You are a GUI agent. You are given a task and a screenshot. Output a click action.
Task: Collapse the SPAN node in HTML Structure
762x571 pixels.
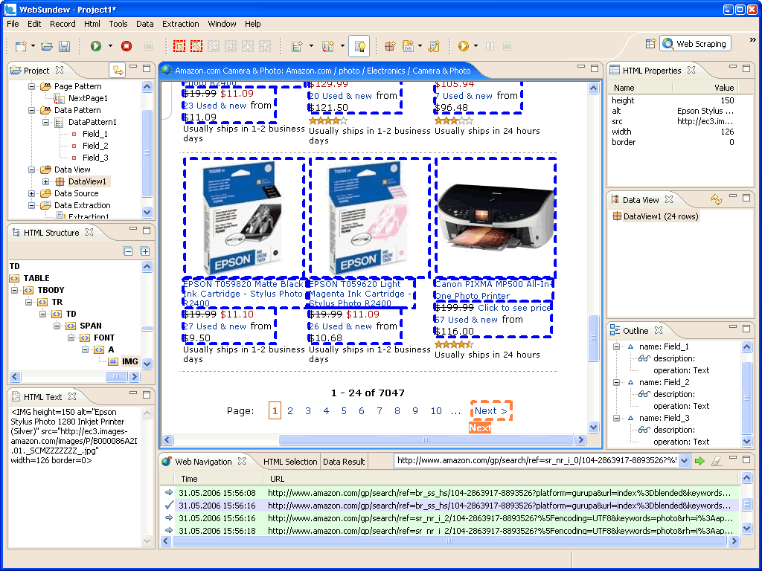57,326
